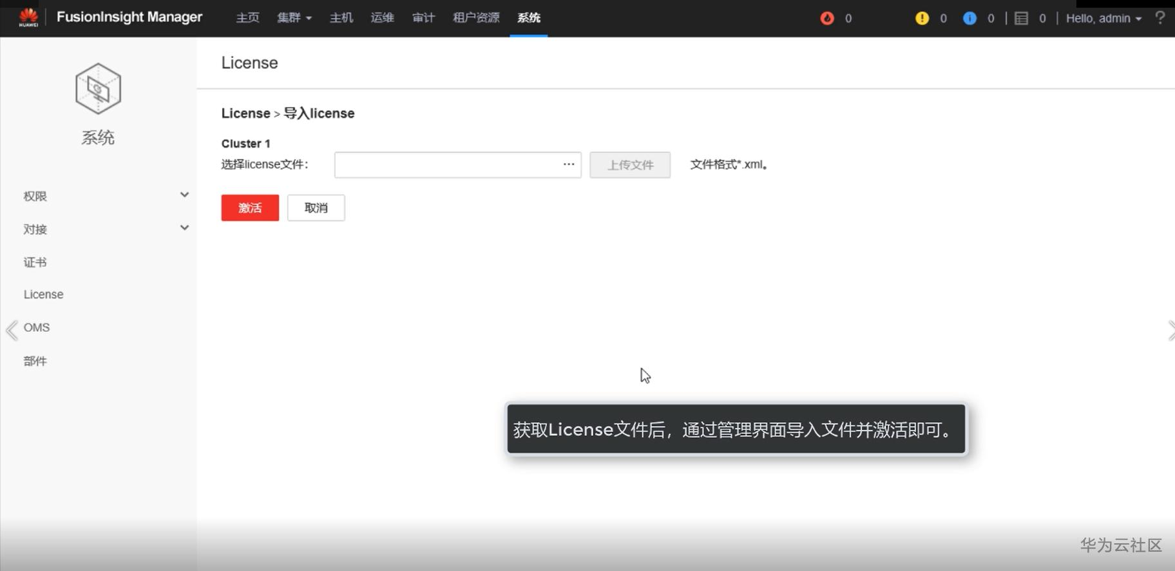Open the minor alarm blue info icon
Screen dimensions: 1175x571
click(x=970, y=18)
